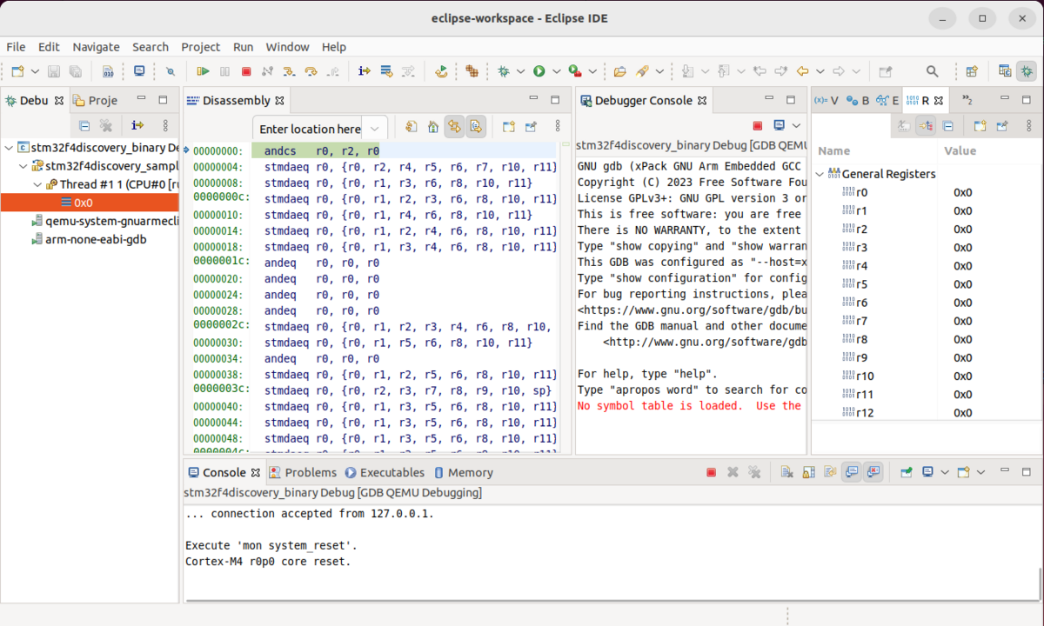The width and height of the screenshot is (1044, 626).
Task: Click the Step Over icon
Action: [x=311, y=71]
